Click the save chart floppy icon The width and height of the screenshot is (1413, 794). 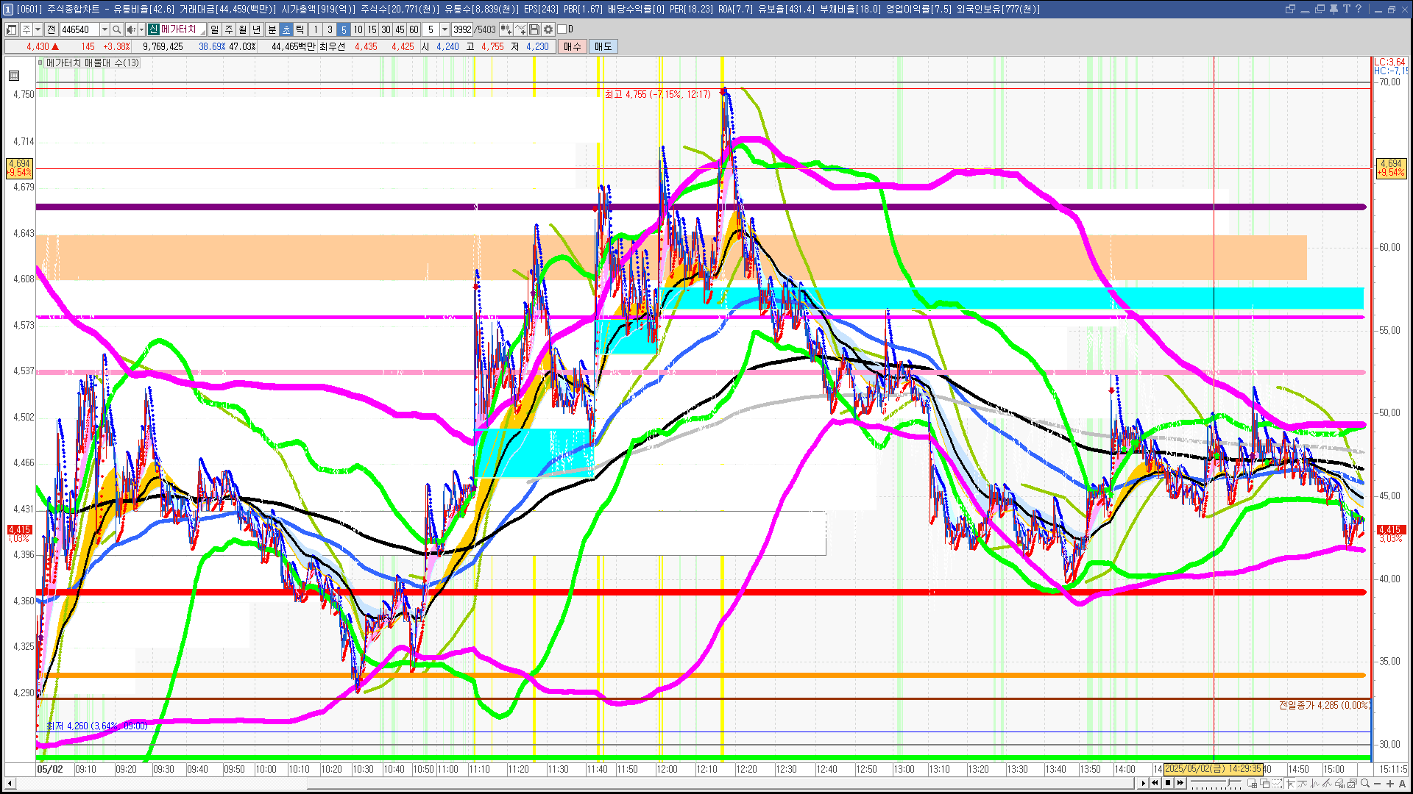coord(534,29)
